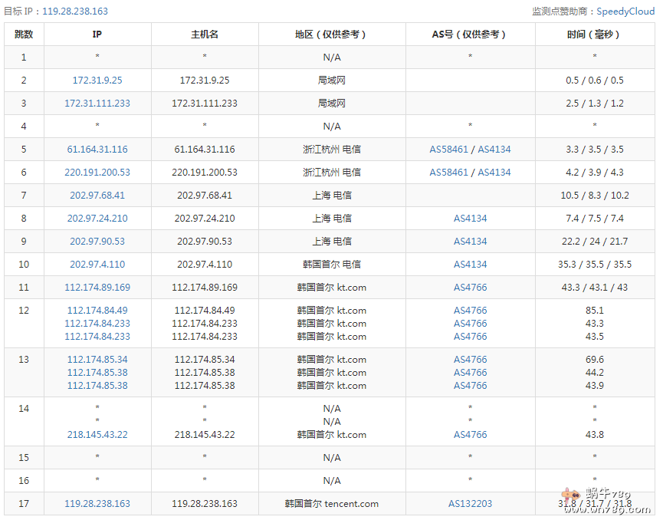Open IP link 202.97.90.53
The height and width of the screenshot is (520, 663).
click(x=97, y=242)
